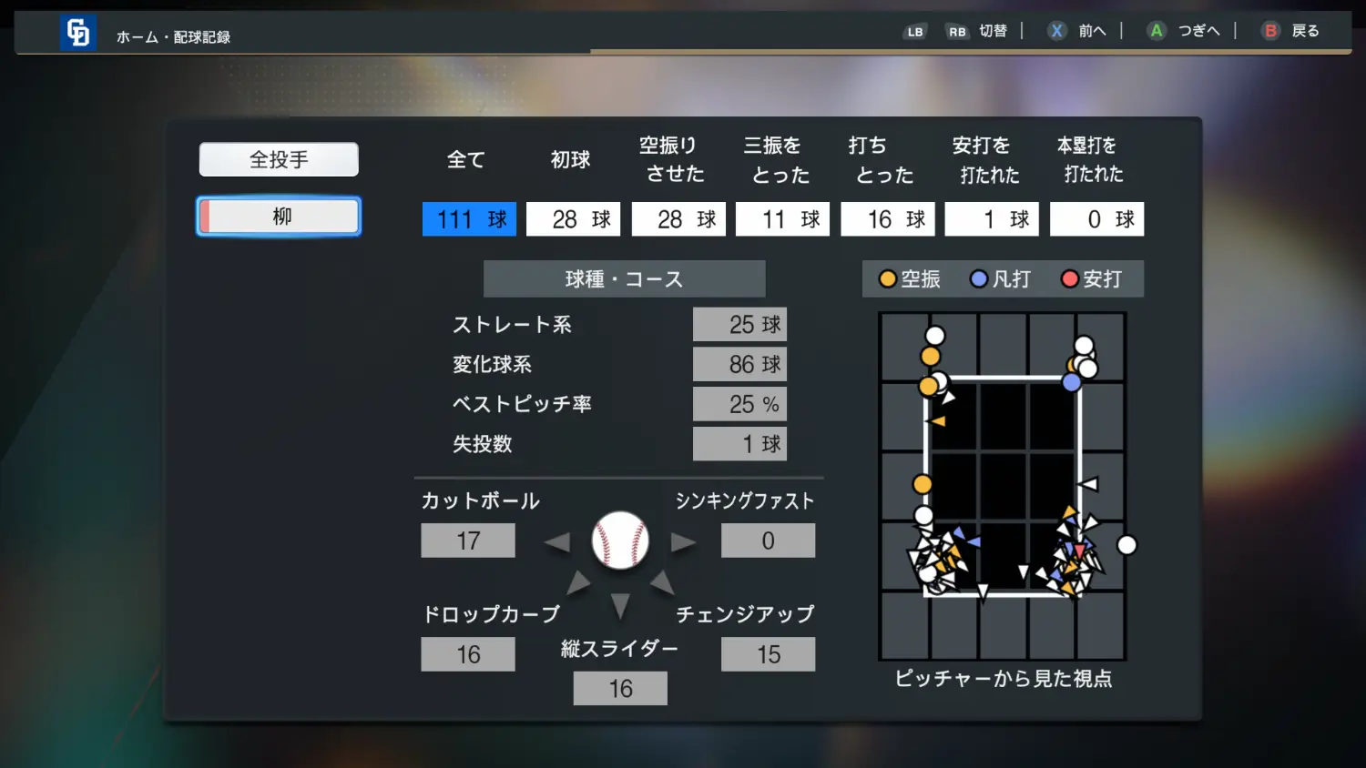Click the red B button icon
Screen dimensions: 1366x768
point(1270,31)
